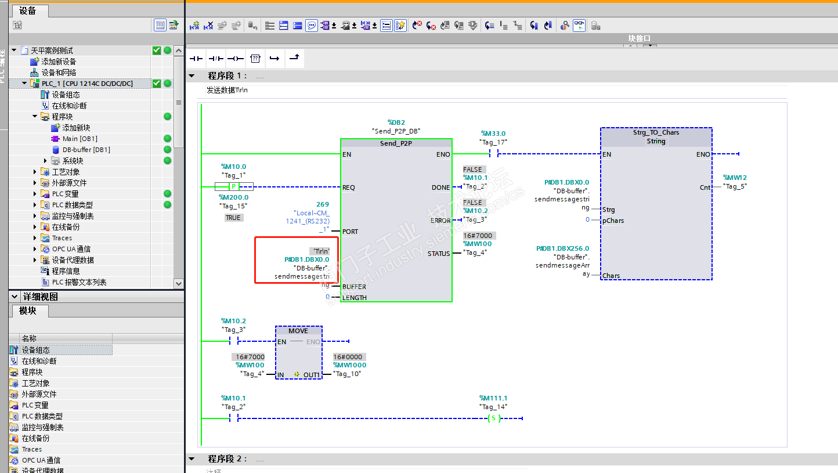838x473 pixels.
Task: Select the 模块 tab
Action: [28, 311]
